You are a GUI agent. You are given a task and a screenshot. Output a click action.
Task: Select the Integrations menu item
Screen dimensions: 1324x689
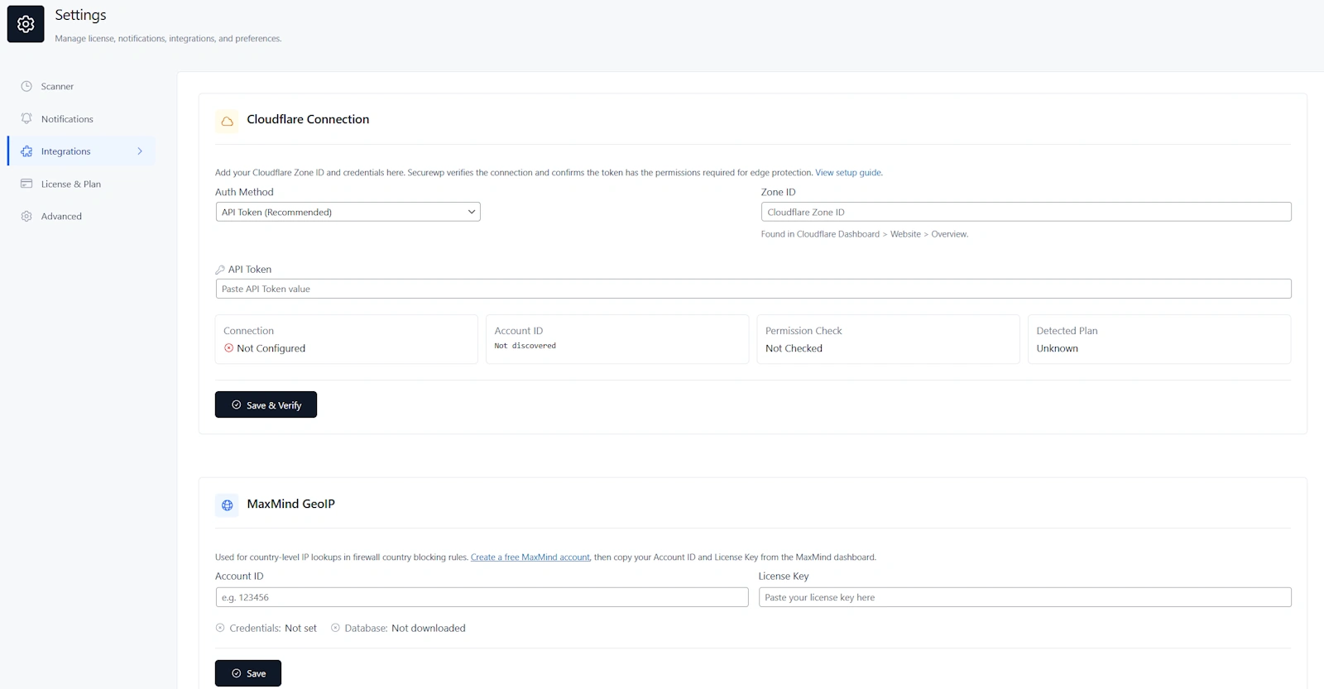click(81, 151)
